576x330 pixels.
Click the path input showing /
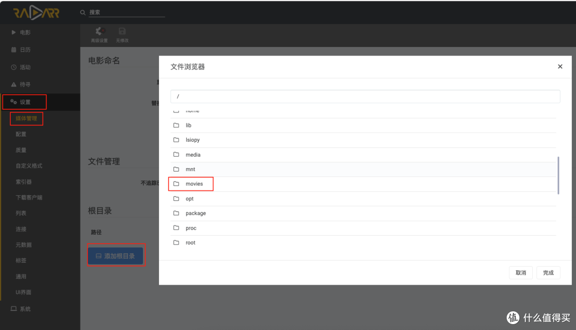pyautogui.click(x=365, y=96)
